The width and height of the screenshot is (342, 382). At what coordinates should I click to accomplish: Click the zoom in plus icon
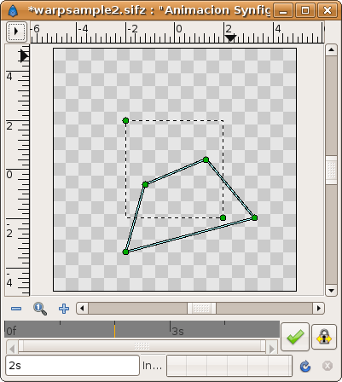[64, 309]
